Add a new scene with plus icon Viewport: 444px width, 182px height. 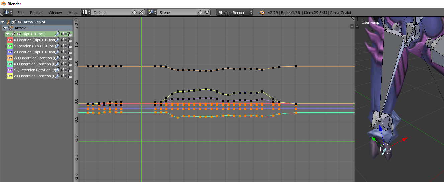[200, 12]
